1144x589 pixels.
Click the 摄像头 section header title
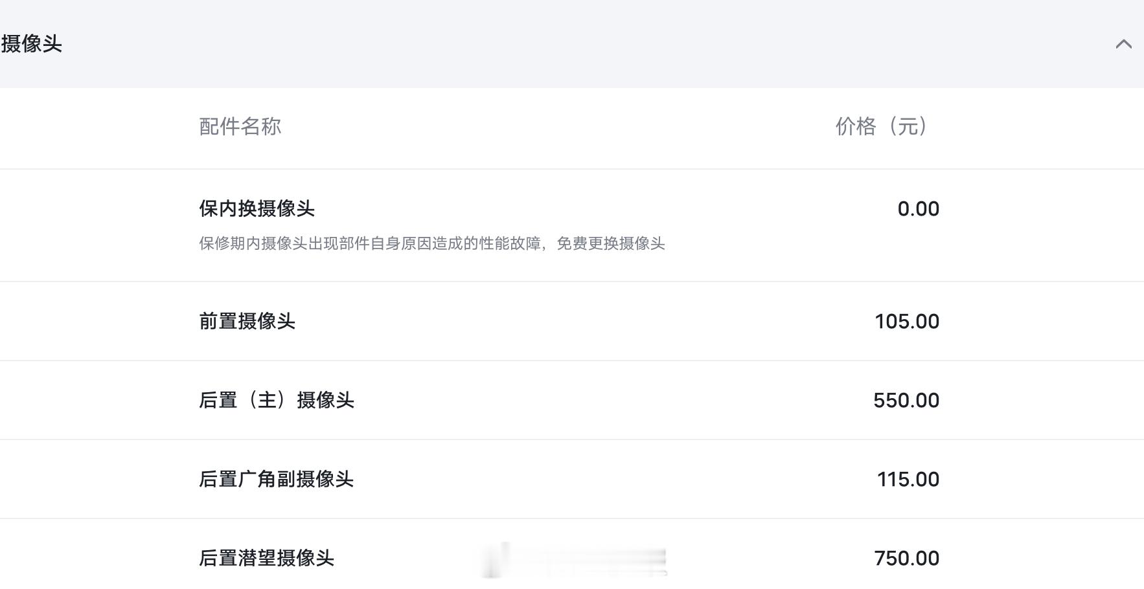[32, 44]
